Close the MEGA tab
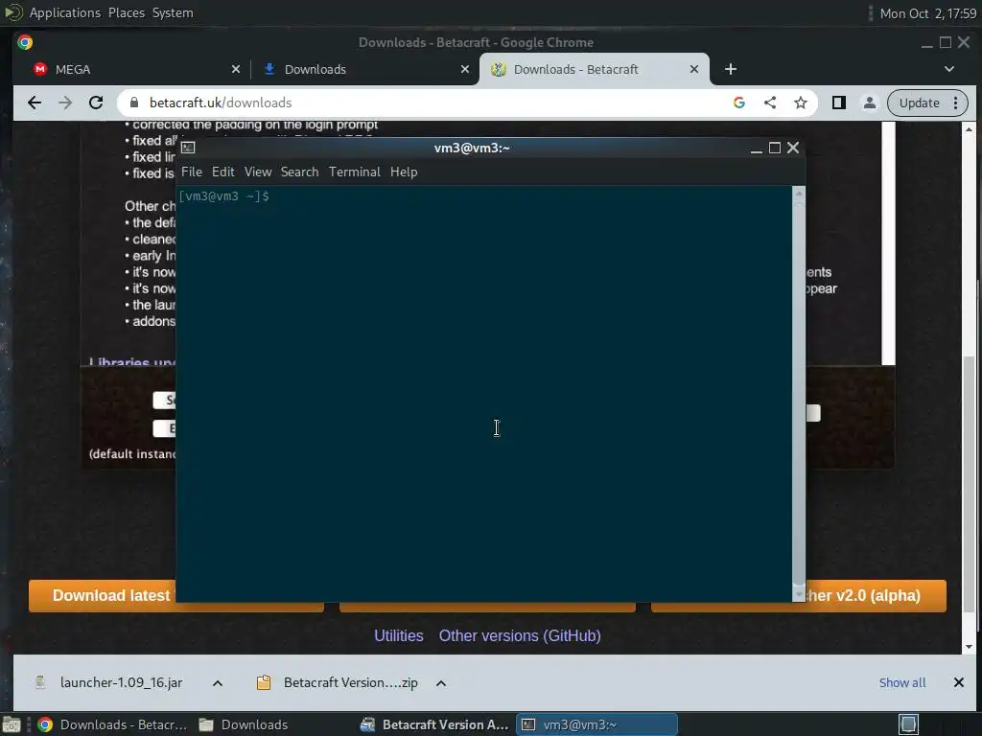 (x=236, y=69)
